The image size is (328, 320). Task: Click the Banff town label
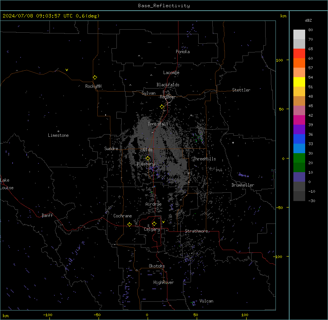pyautogui.click(x=47, y=215)
